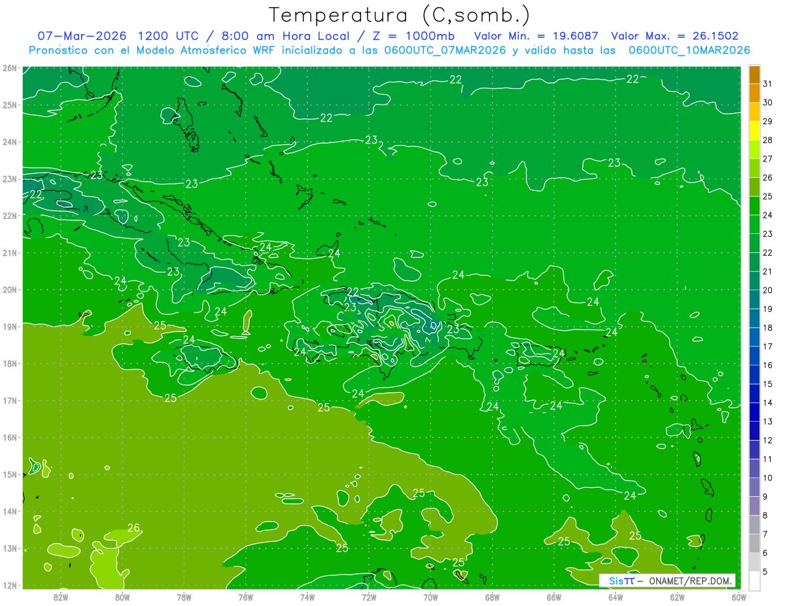Click the 'Sisπ – ONAMET/REP.DOM.' credit label
This screenshot has height=606, width=785.
[668, 581]
